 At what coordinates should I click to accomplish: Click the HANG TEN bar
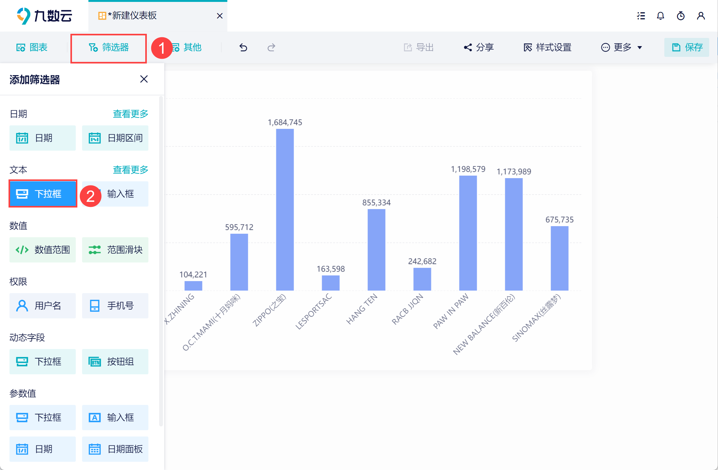tap(376, 250)
